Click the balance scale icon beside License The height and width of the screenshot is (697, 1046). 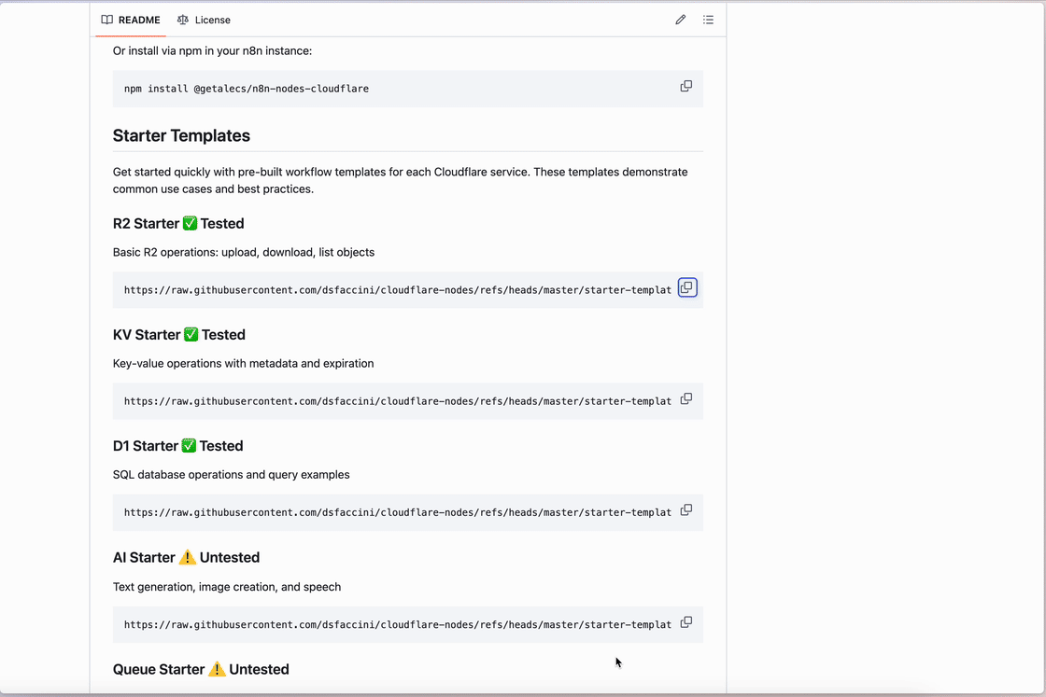pos(183,20)
